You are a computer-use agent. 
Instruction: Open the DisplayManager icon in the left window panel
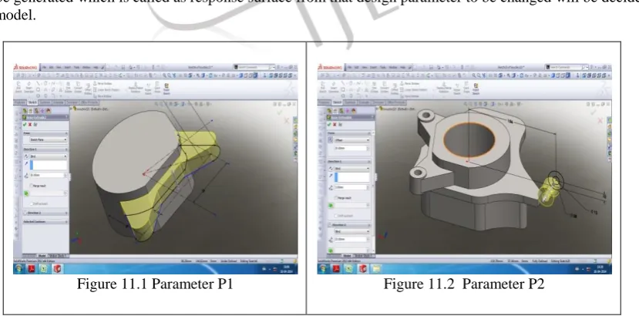pos(48,110)
